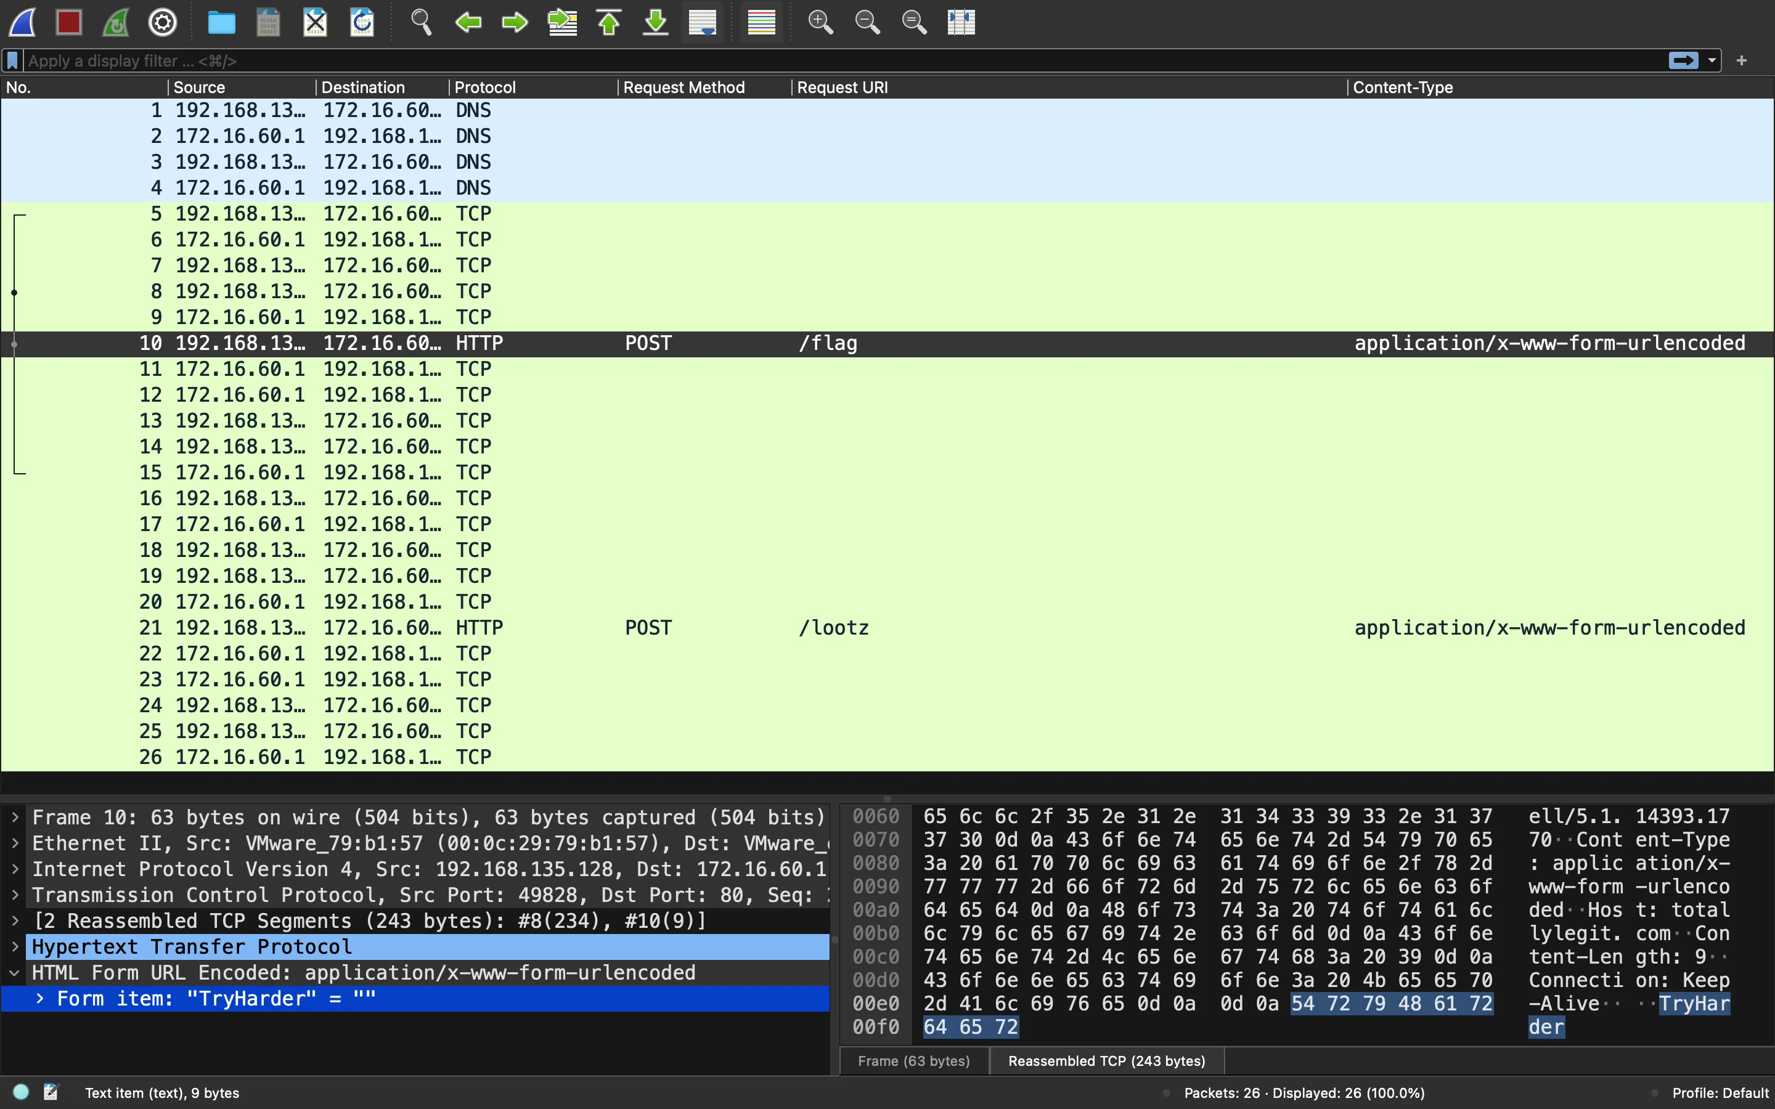
Task: Select the HTTP POST /lootz packet 21
Action: click(x=887, y=628)
